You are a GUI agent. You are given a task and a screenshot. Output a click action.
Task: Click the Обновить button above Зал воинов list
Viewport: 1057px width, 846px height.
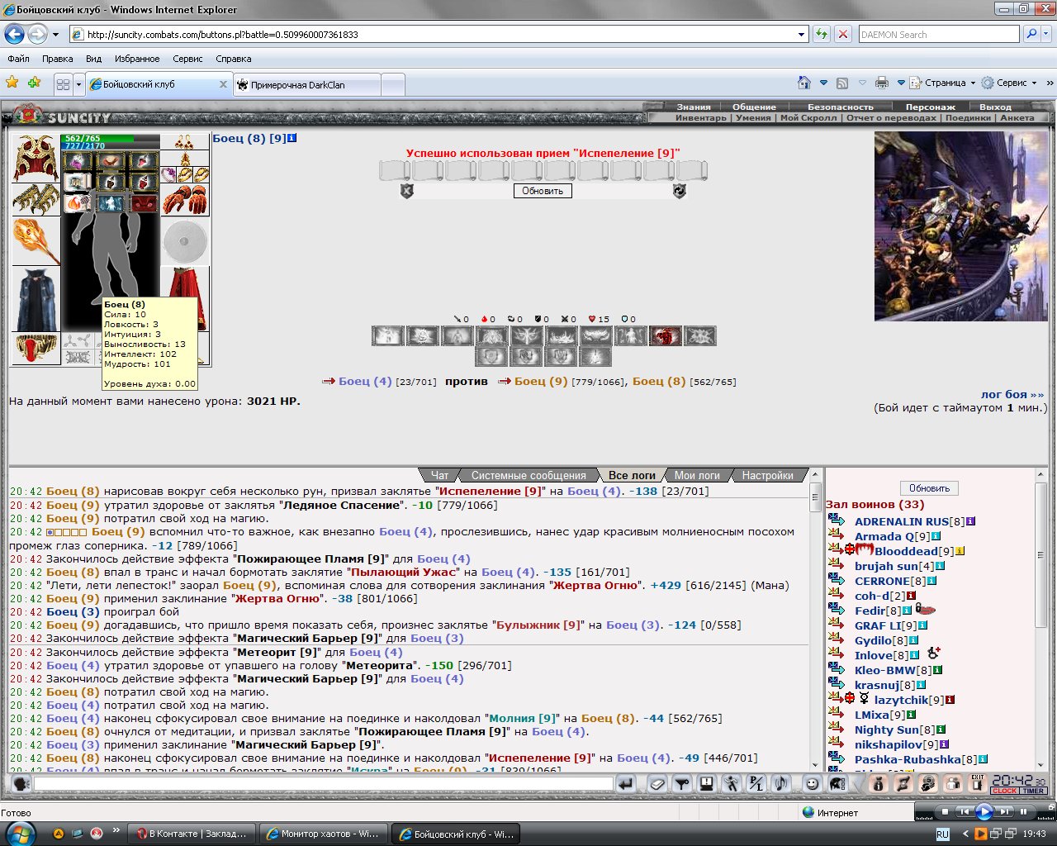[929, 488]
